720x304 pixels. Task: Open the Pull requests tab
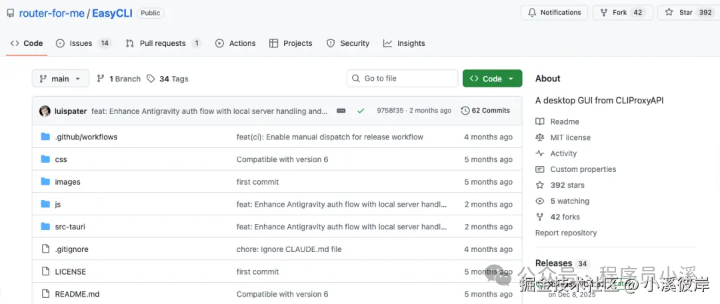163,43
